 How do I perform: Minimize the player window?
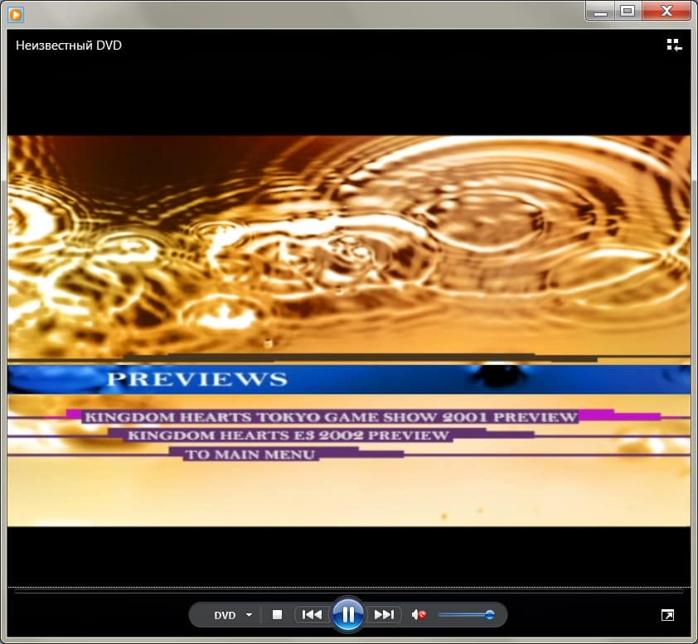[600, 11]
